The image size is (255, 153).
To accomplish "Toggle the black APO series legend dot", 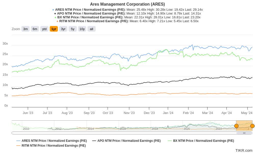I will (x=56, y=13).
